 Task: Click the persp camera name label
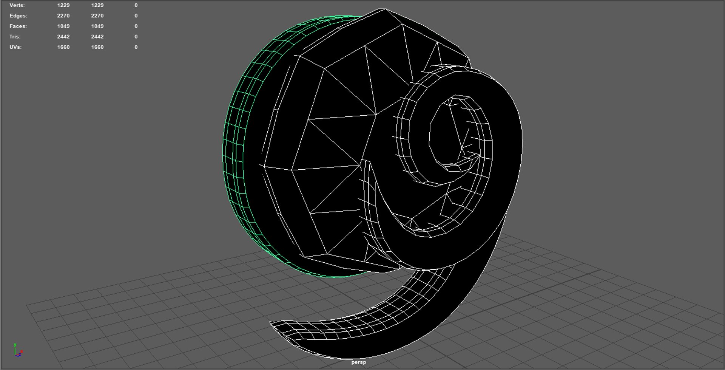(359, 362)
